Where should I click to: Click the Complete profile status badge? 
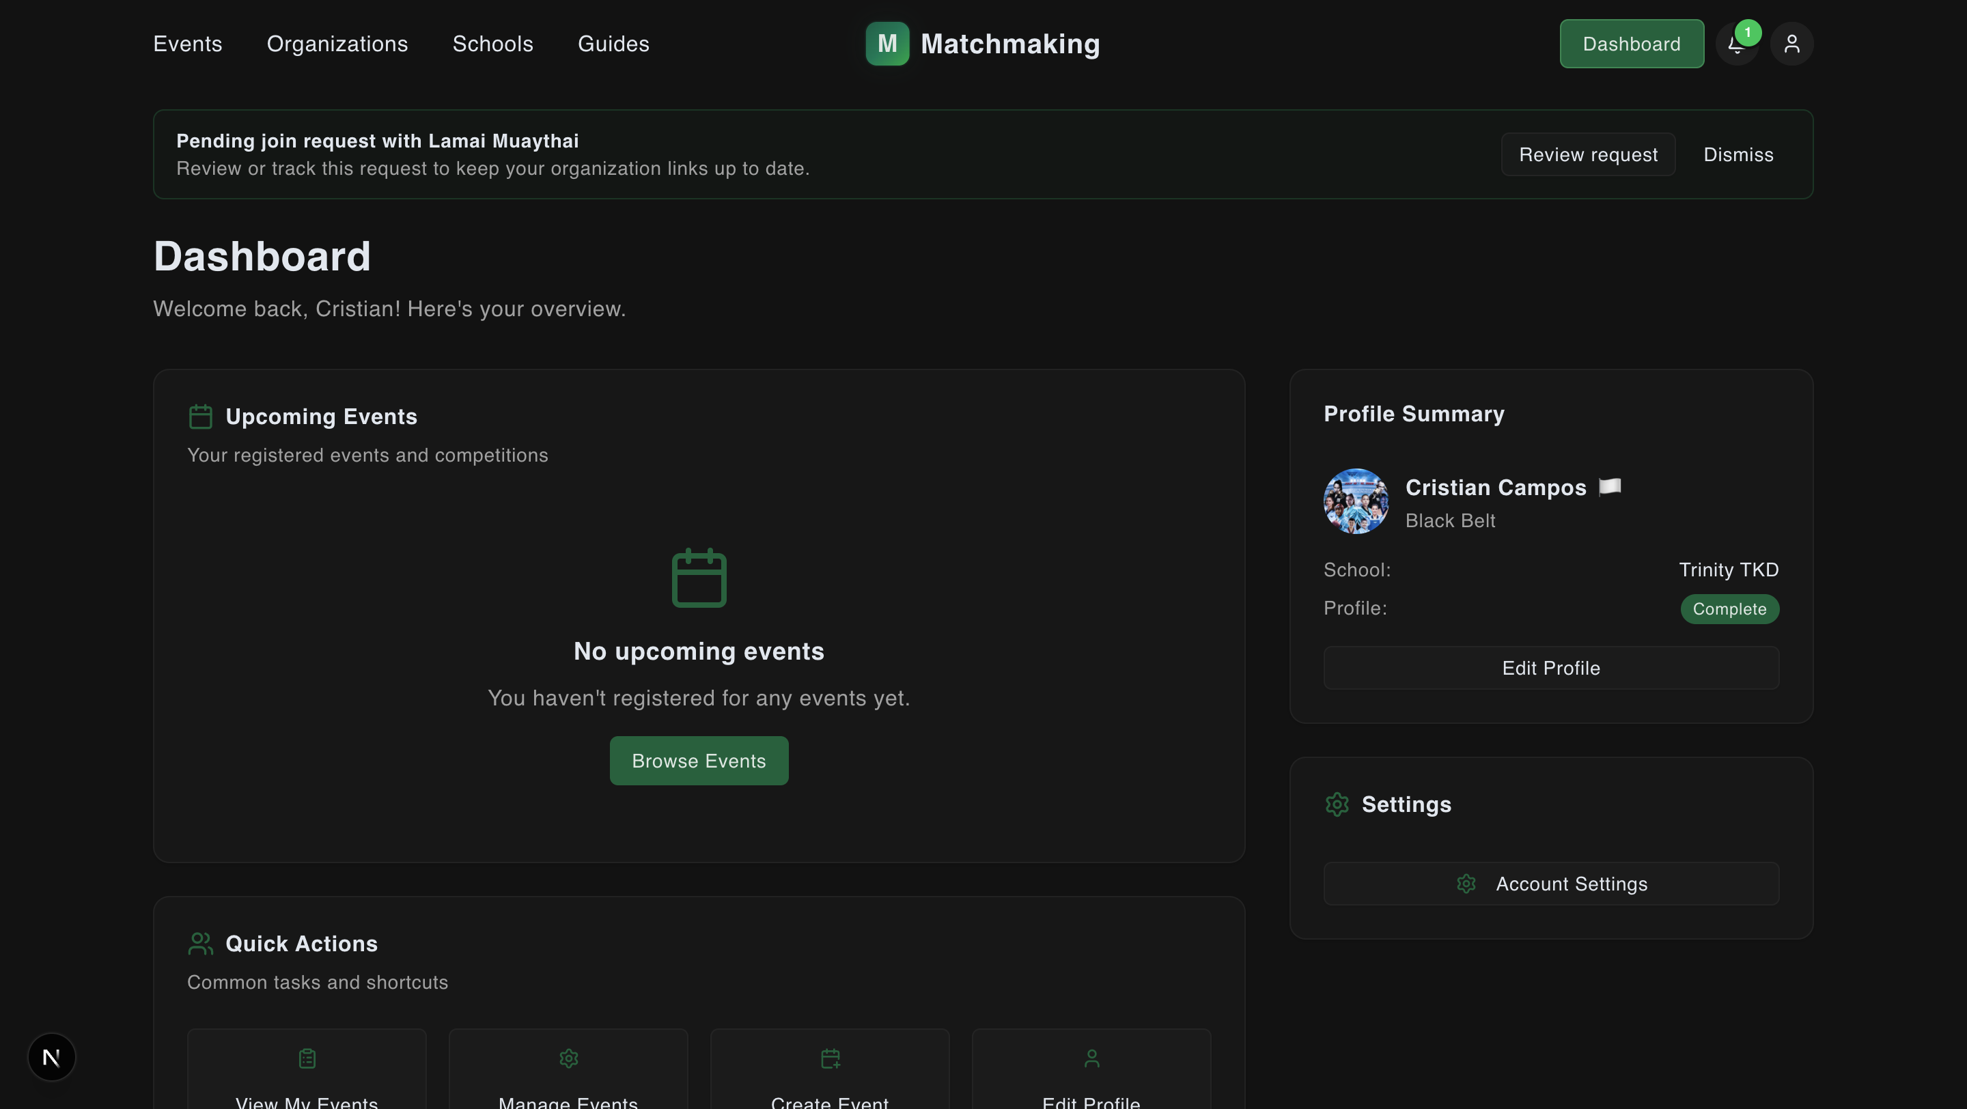(x=1729, y=609)
